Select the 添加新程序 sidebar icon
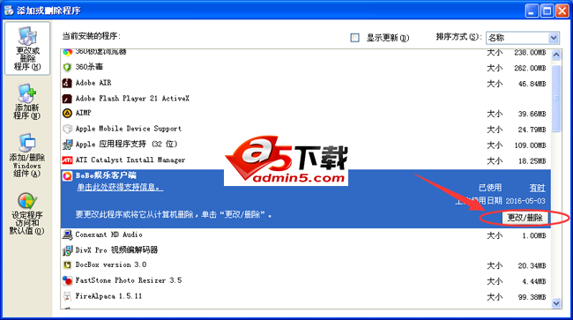Screen dimensions: 573x320 point(26,101)
